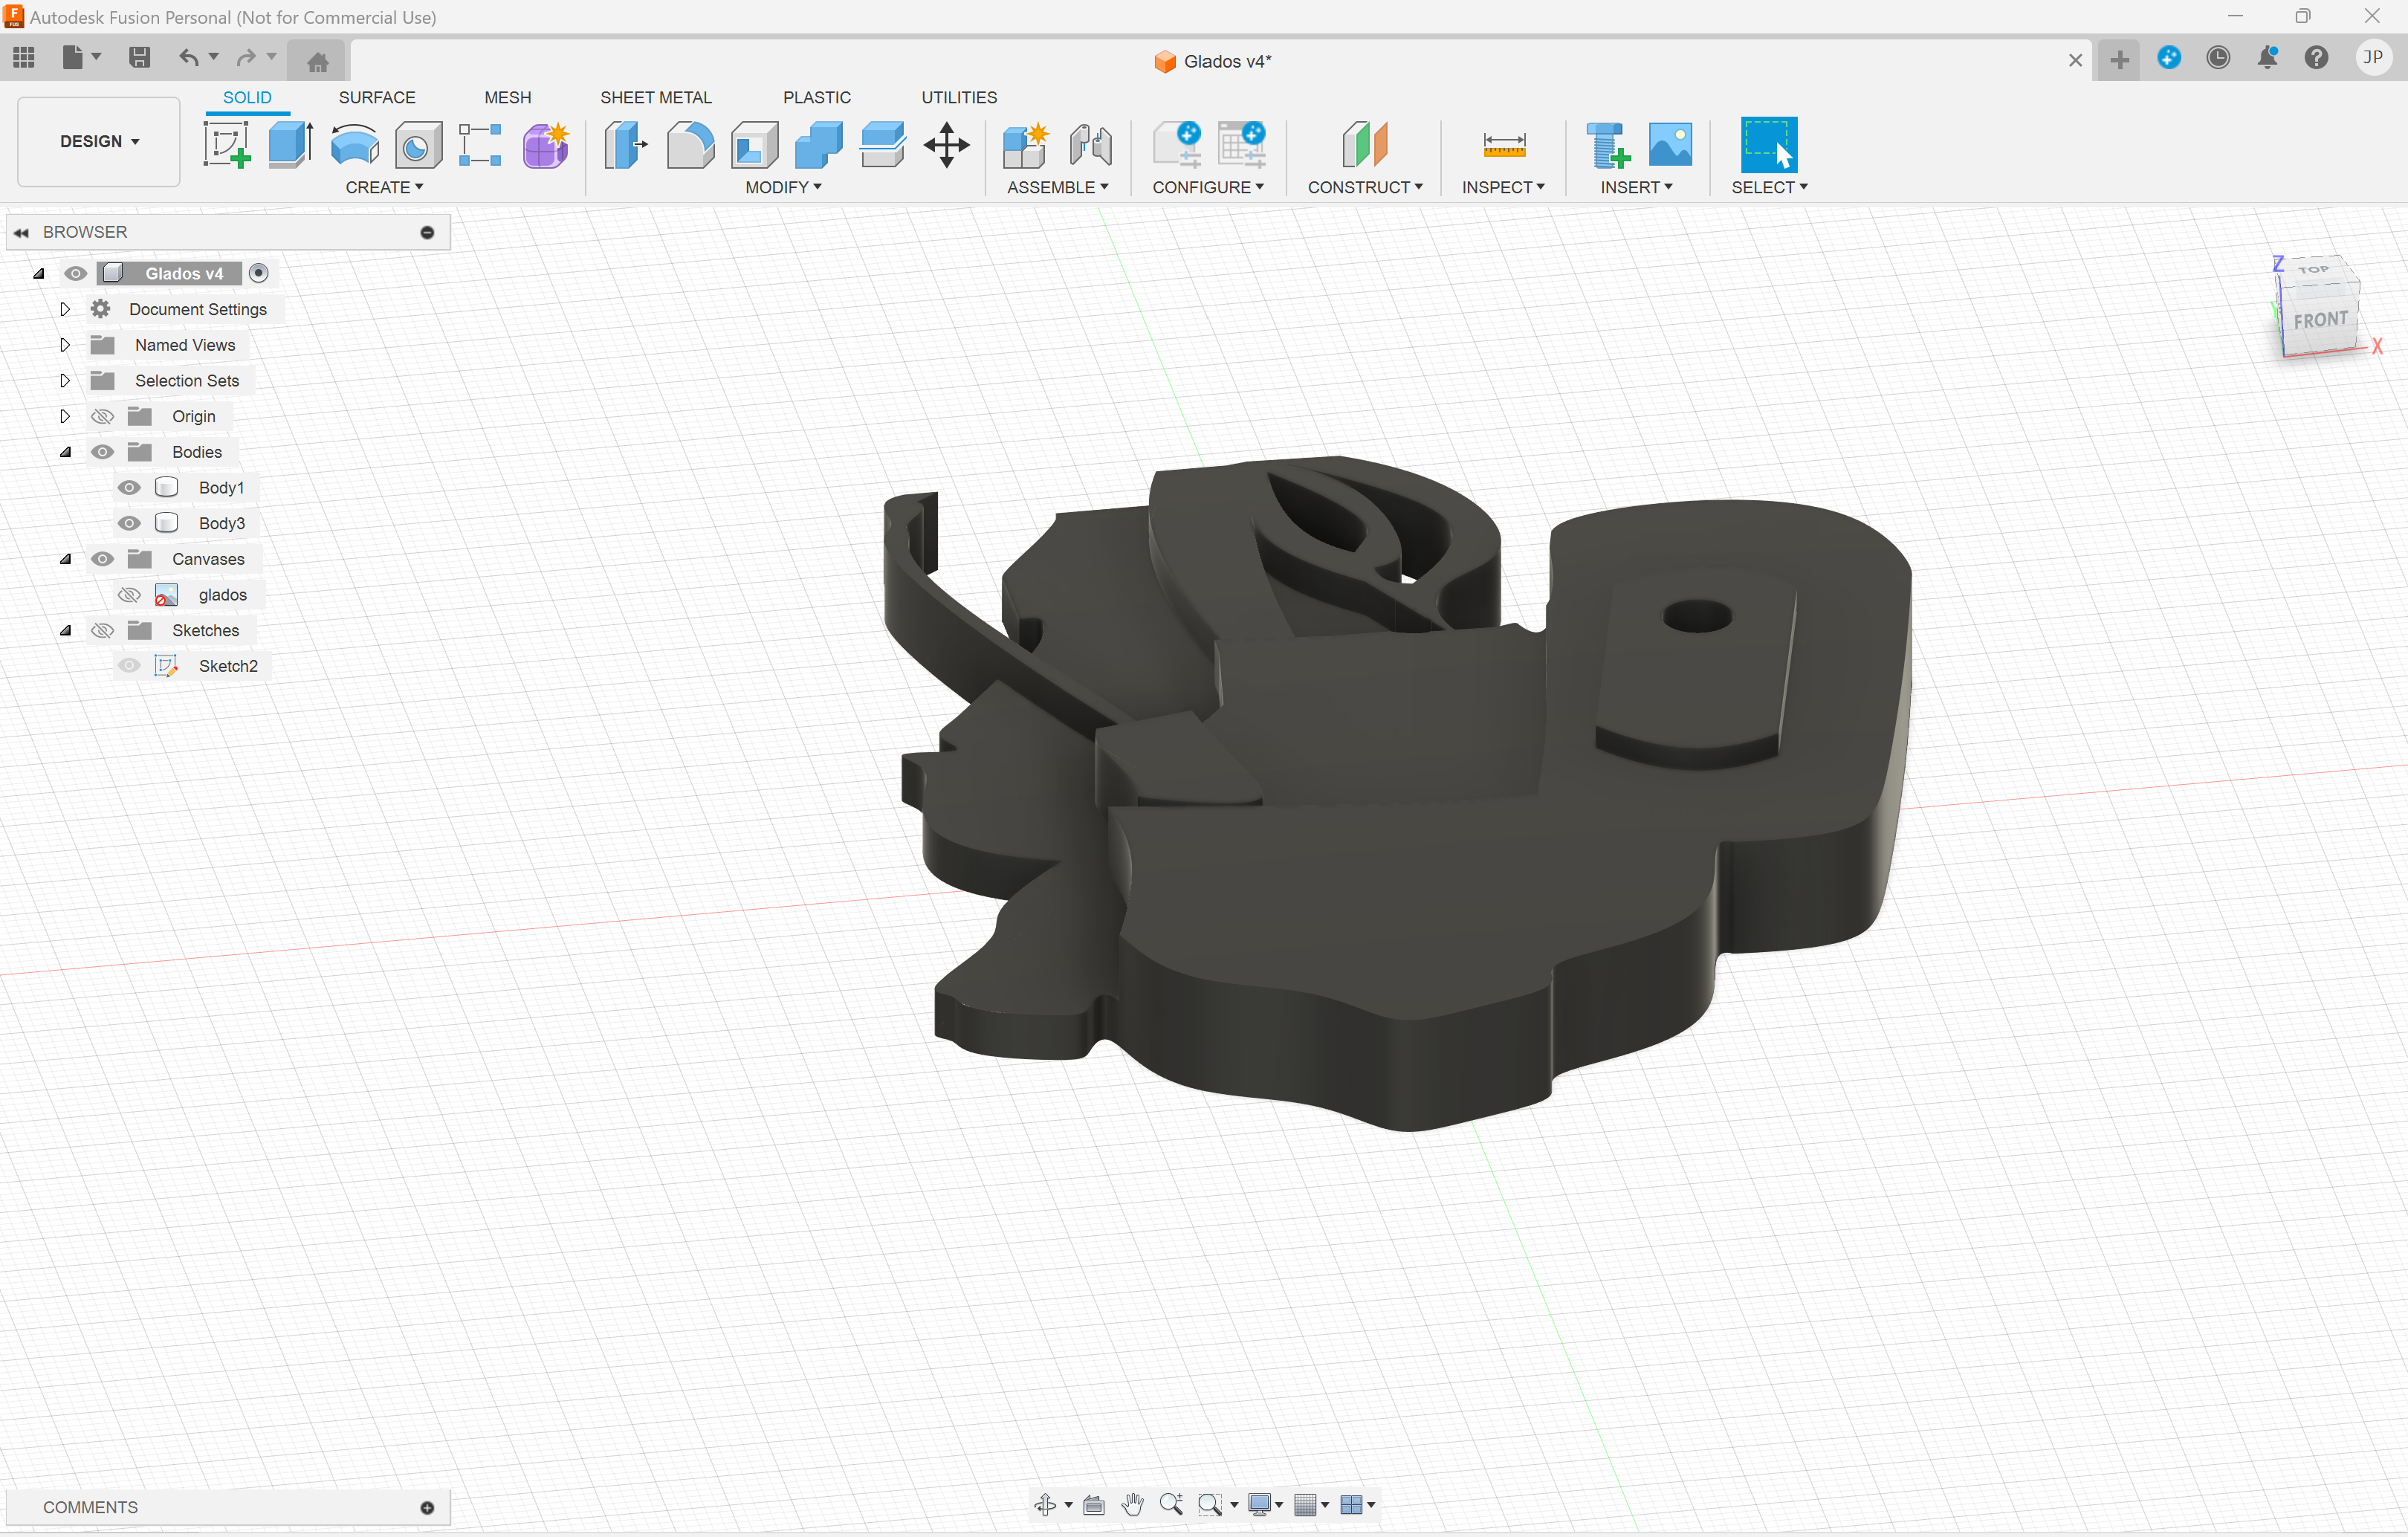Toggle visibility of Body1
Screen dimensions: 2408x1537
129,487
